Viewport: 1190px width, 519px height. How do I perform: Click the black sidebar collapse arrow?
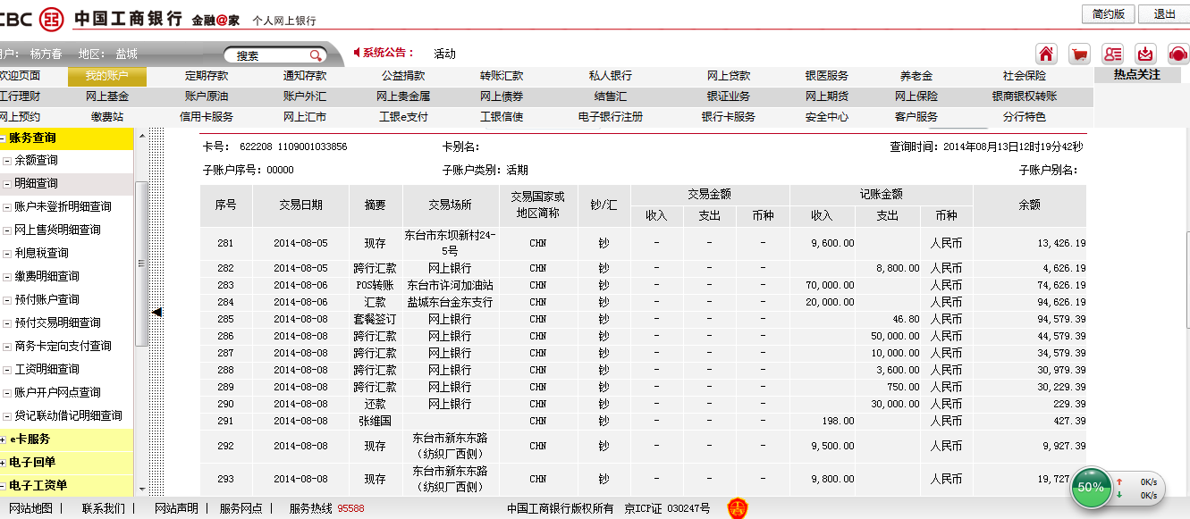coord(156,312)
